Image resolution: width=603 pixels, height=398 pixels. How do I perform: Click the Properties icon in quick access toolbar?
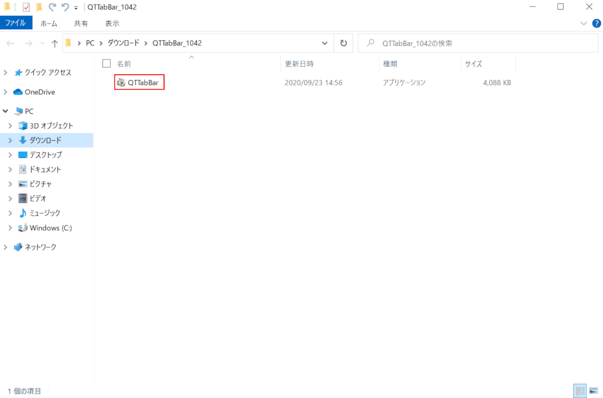26,7
